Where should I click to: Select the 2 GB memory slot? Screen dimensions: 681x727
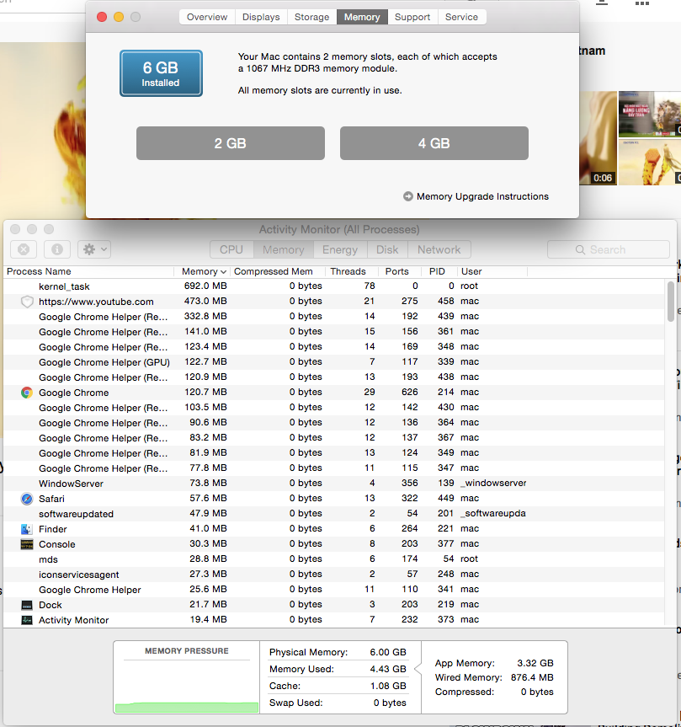pos(231,143)
